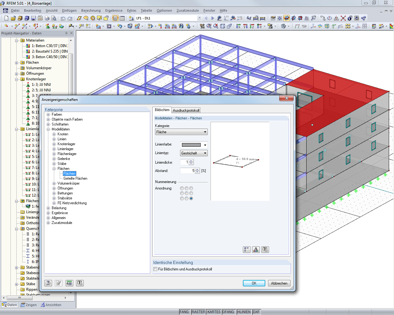Switch to Zeigen tab in navigator

click(x=28, y=305)
